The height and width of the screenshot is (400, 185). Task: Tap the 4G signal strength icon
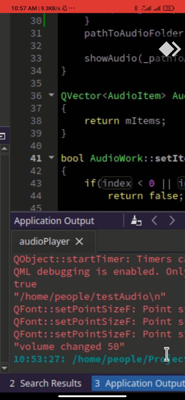coord(146,8)
